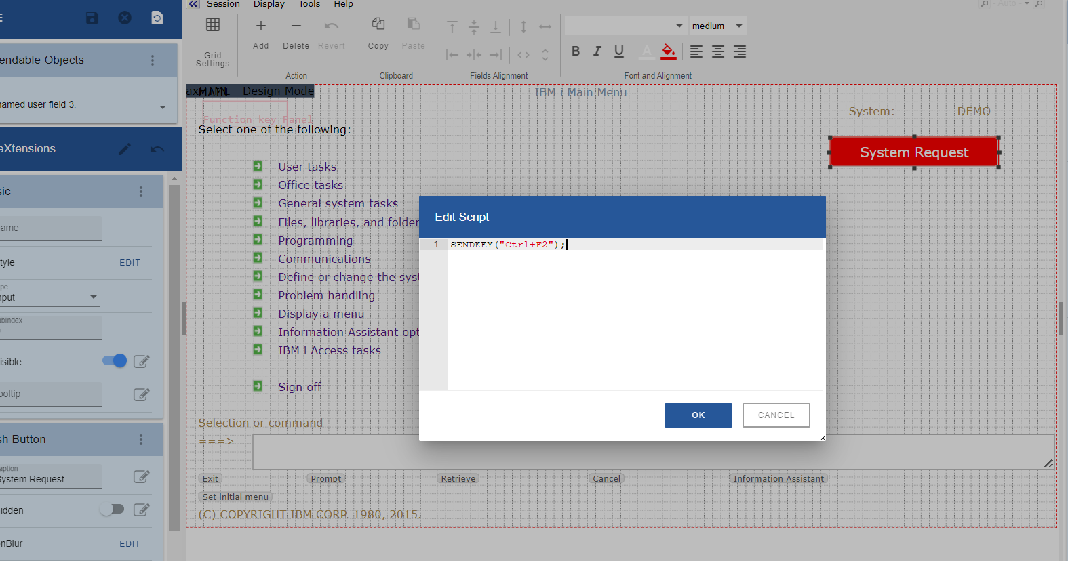Click the save icon in left header

92,18
